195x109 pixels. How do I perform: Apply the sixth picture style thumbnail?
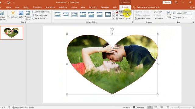[100, 15]
